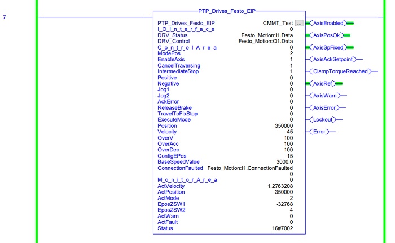Click the ModePos value 2
The image size is (395, 243).
coord(291,53)
